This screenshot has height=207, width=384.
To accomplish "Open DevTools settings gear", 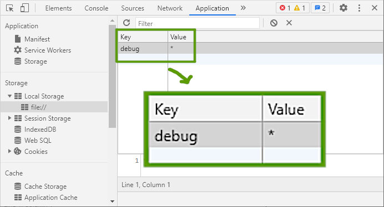I will [343, 8].
